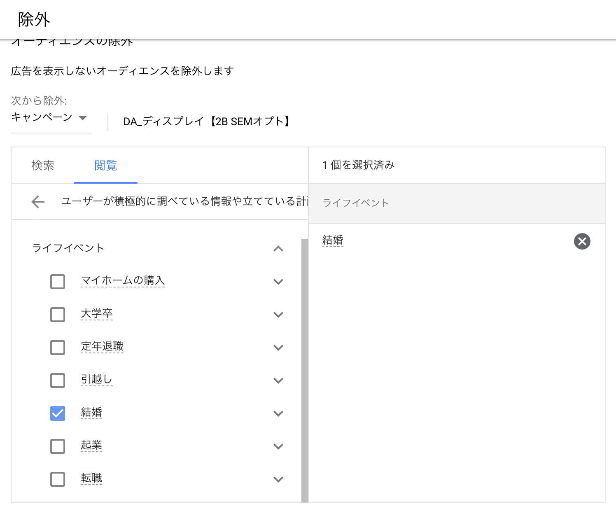This screenshot has width=616, height=509.
Task: Check the マイホームの購入 checkbox
Action: 58,282
